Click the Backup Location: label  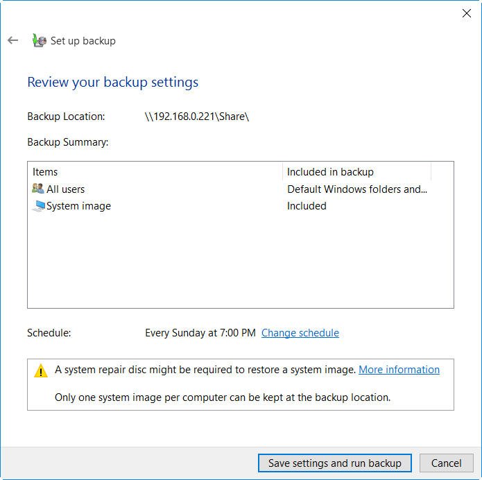pyautogui.click(x=66, y=117)
